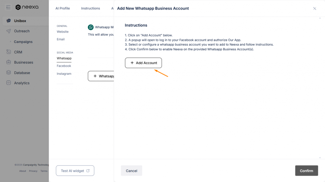Click instruction step 4 about Confirm
Viewport: 325px width, 182px height.
coord(189,49)
